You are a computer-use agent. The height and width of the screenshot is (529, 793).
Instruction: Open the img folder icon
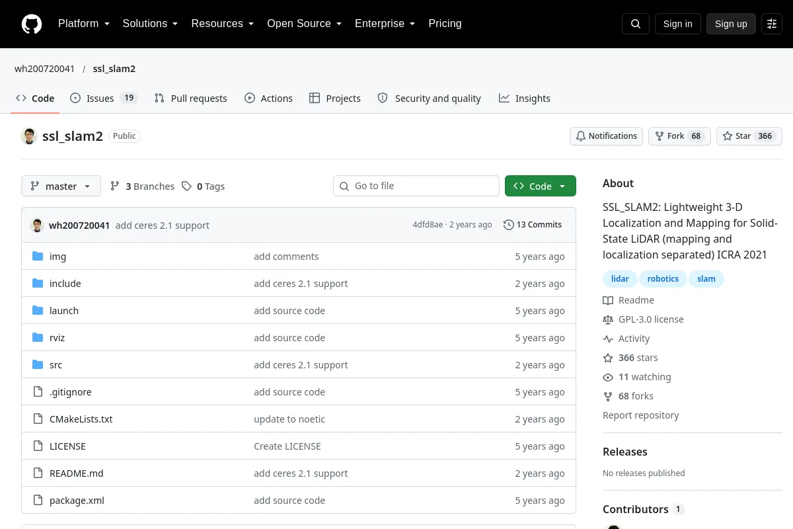(38, 257)
